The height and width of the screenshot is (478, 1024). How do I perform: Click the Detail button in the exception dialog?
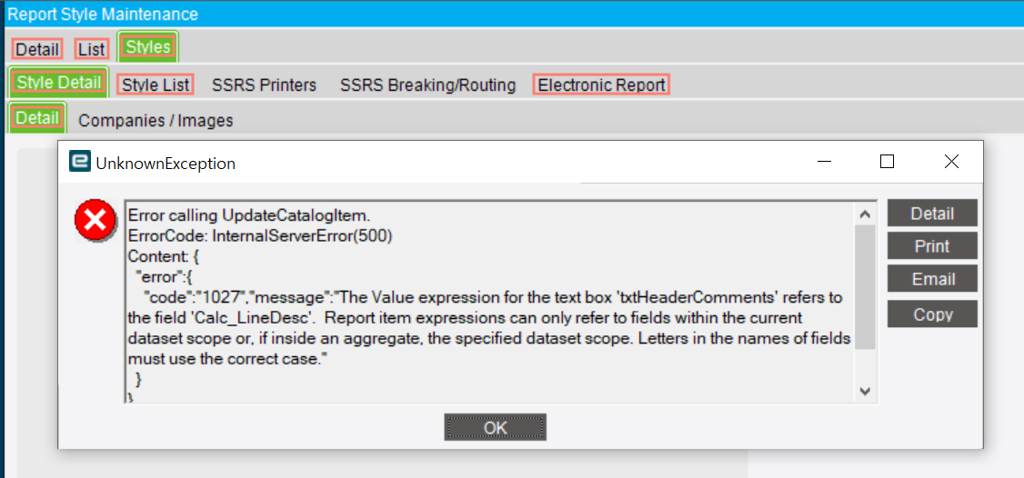click(x=932, y=214)
